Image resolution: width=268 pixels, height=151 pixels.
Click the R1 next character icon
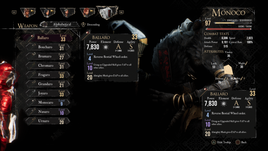coord(121,12)
